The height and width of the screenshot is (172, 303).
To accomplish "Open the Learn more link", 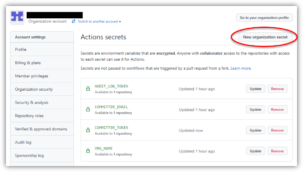I will point(241,68).
